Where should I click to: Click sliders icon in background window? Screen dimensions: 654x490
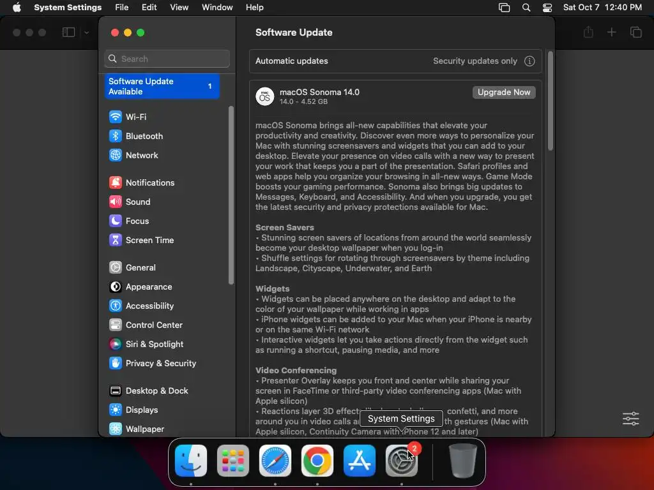coord(630,419)
